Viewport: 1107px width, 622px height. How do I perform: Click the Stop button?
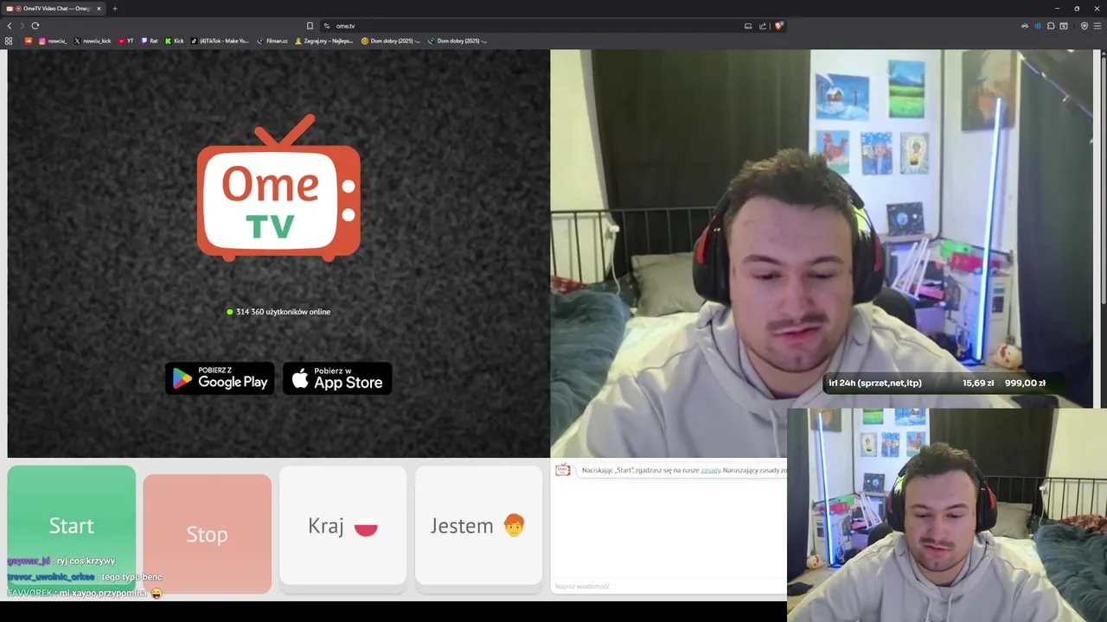pyautogui.click(x=208, y=534)
